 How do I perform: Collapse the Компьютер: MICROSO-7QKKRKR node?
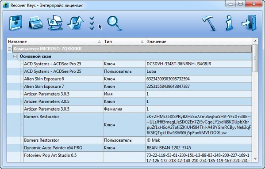pos(10,49)
